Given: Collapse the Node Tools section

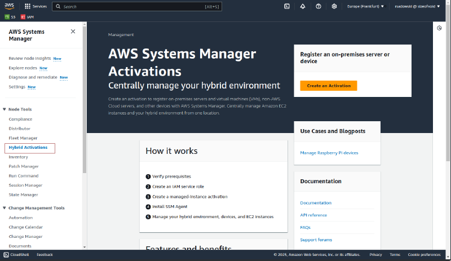Looking at the screenshot, I should pos(5,109).
